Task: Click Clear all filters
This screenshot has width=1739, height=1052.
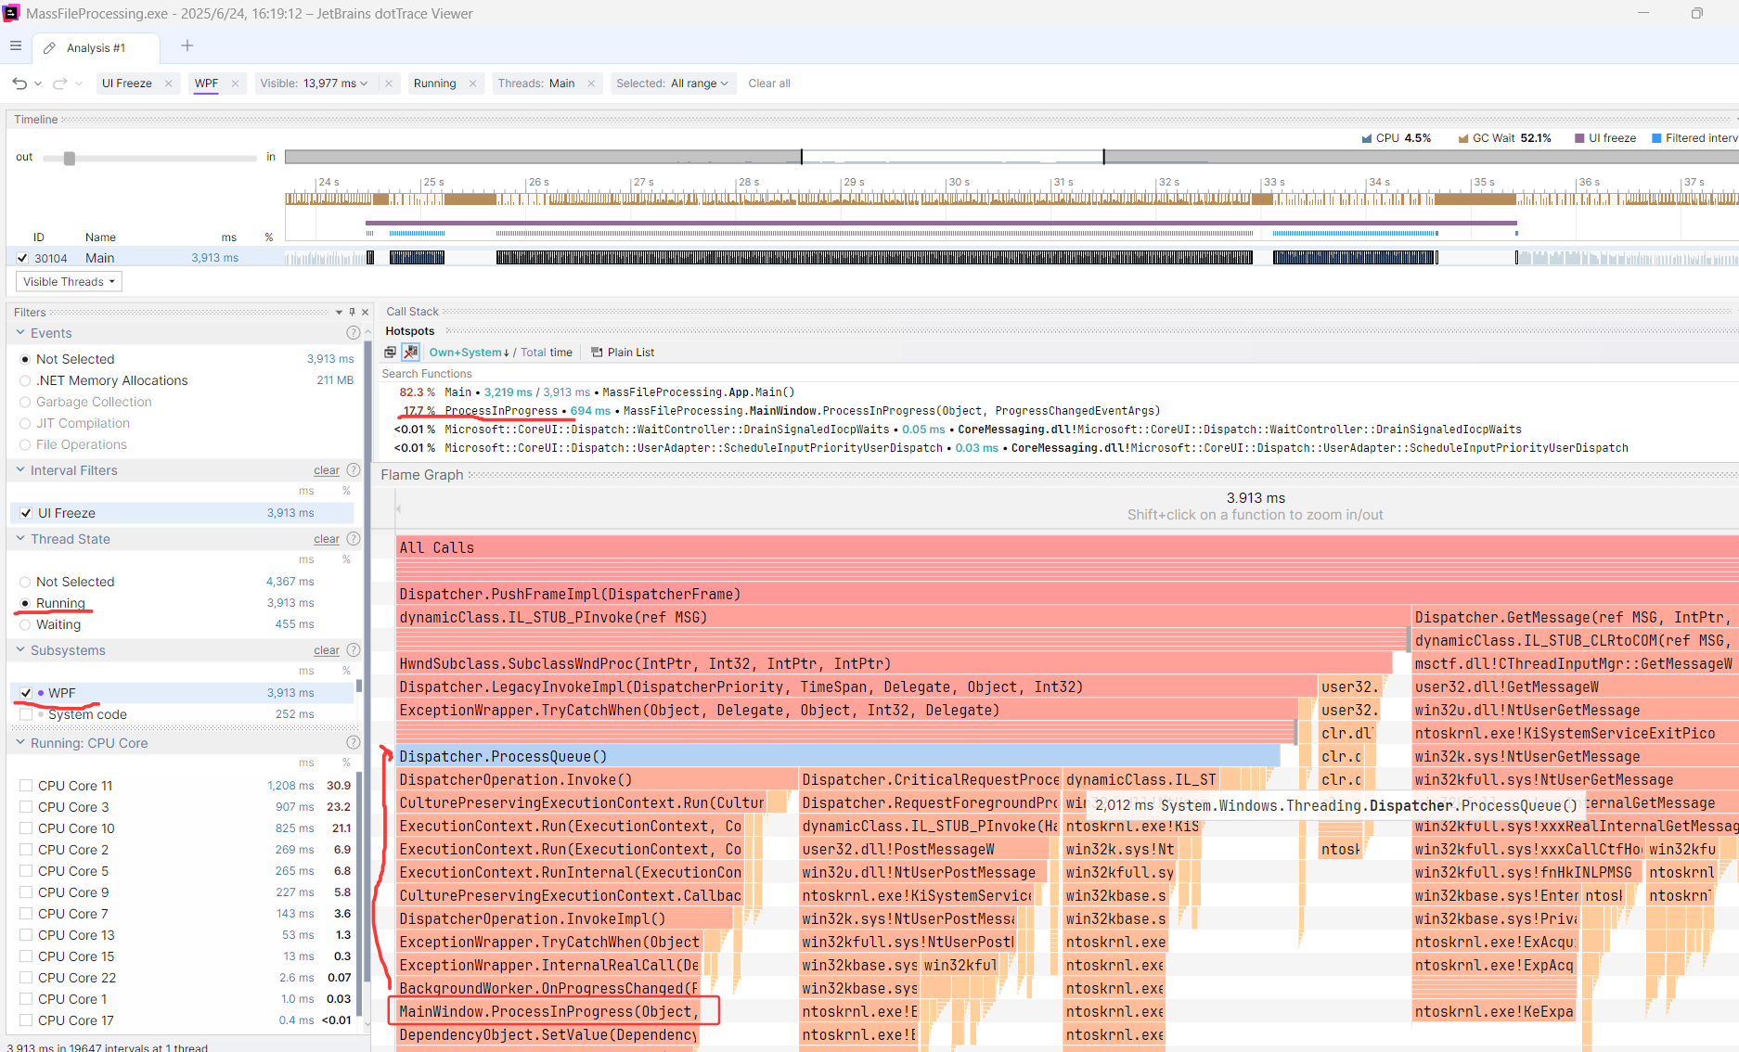Action: (769, 83)
